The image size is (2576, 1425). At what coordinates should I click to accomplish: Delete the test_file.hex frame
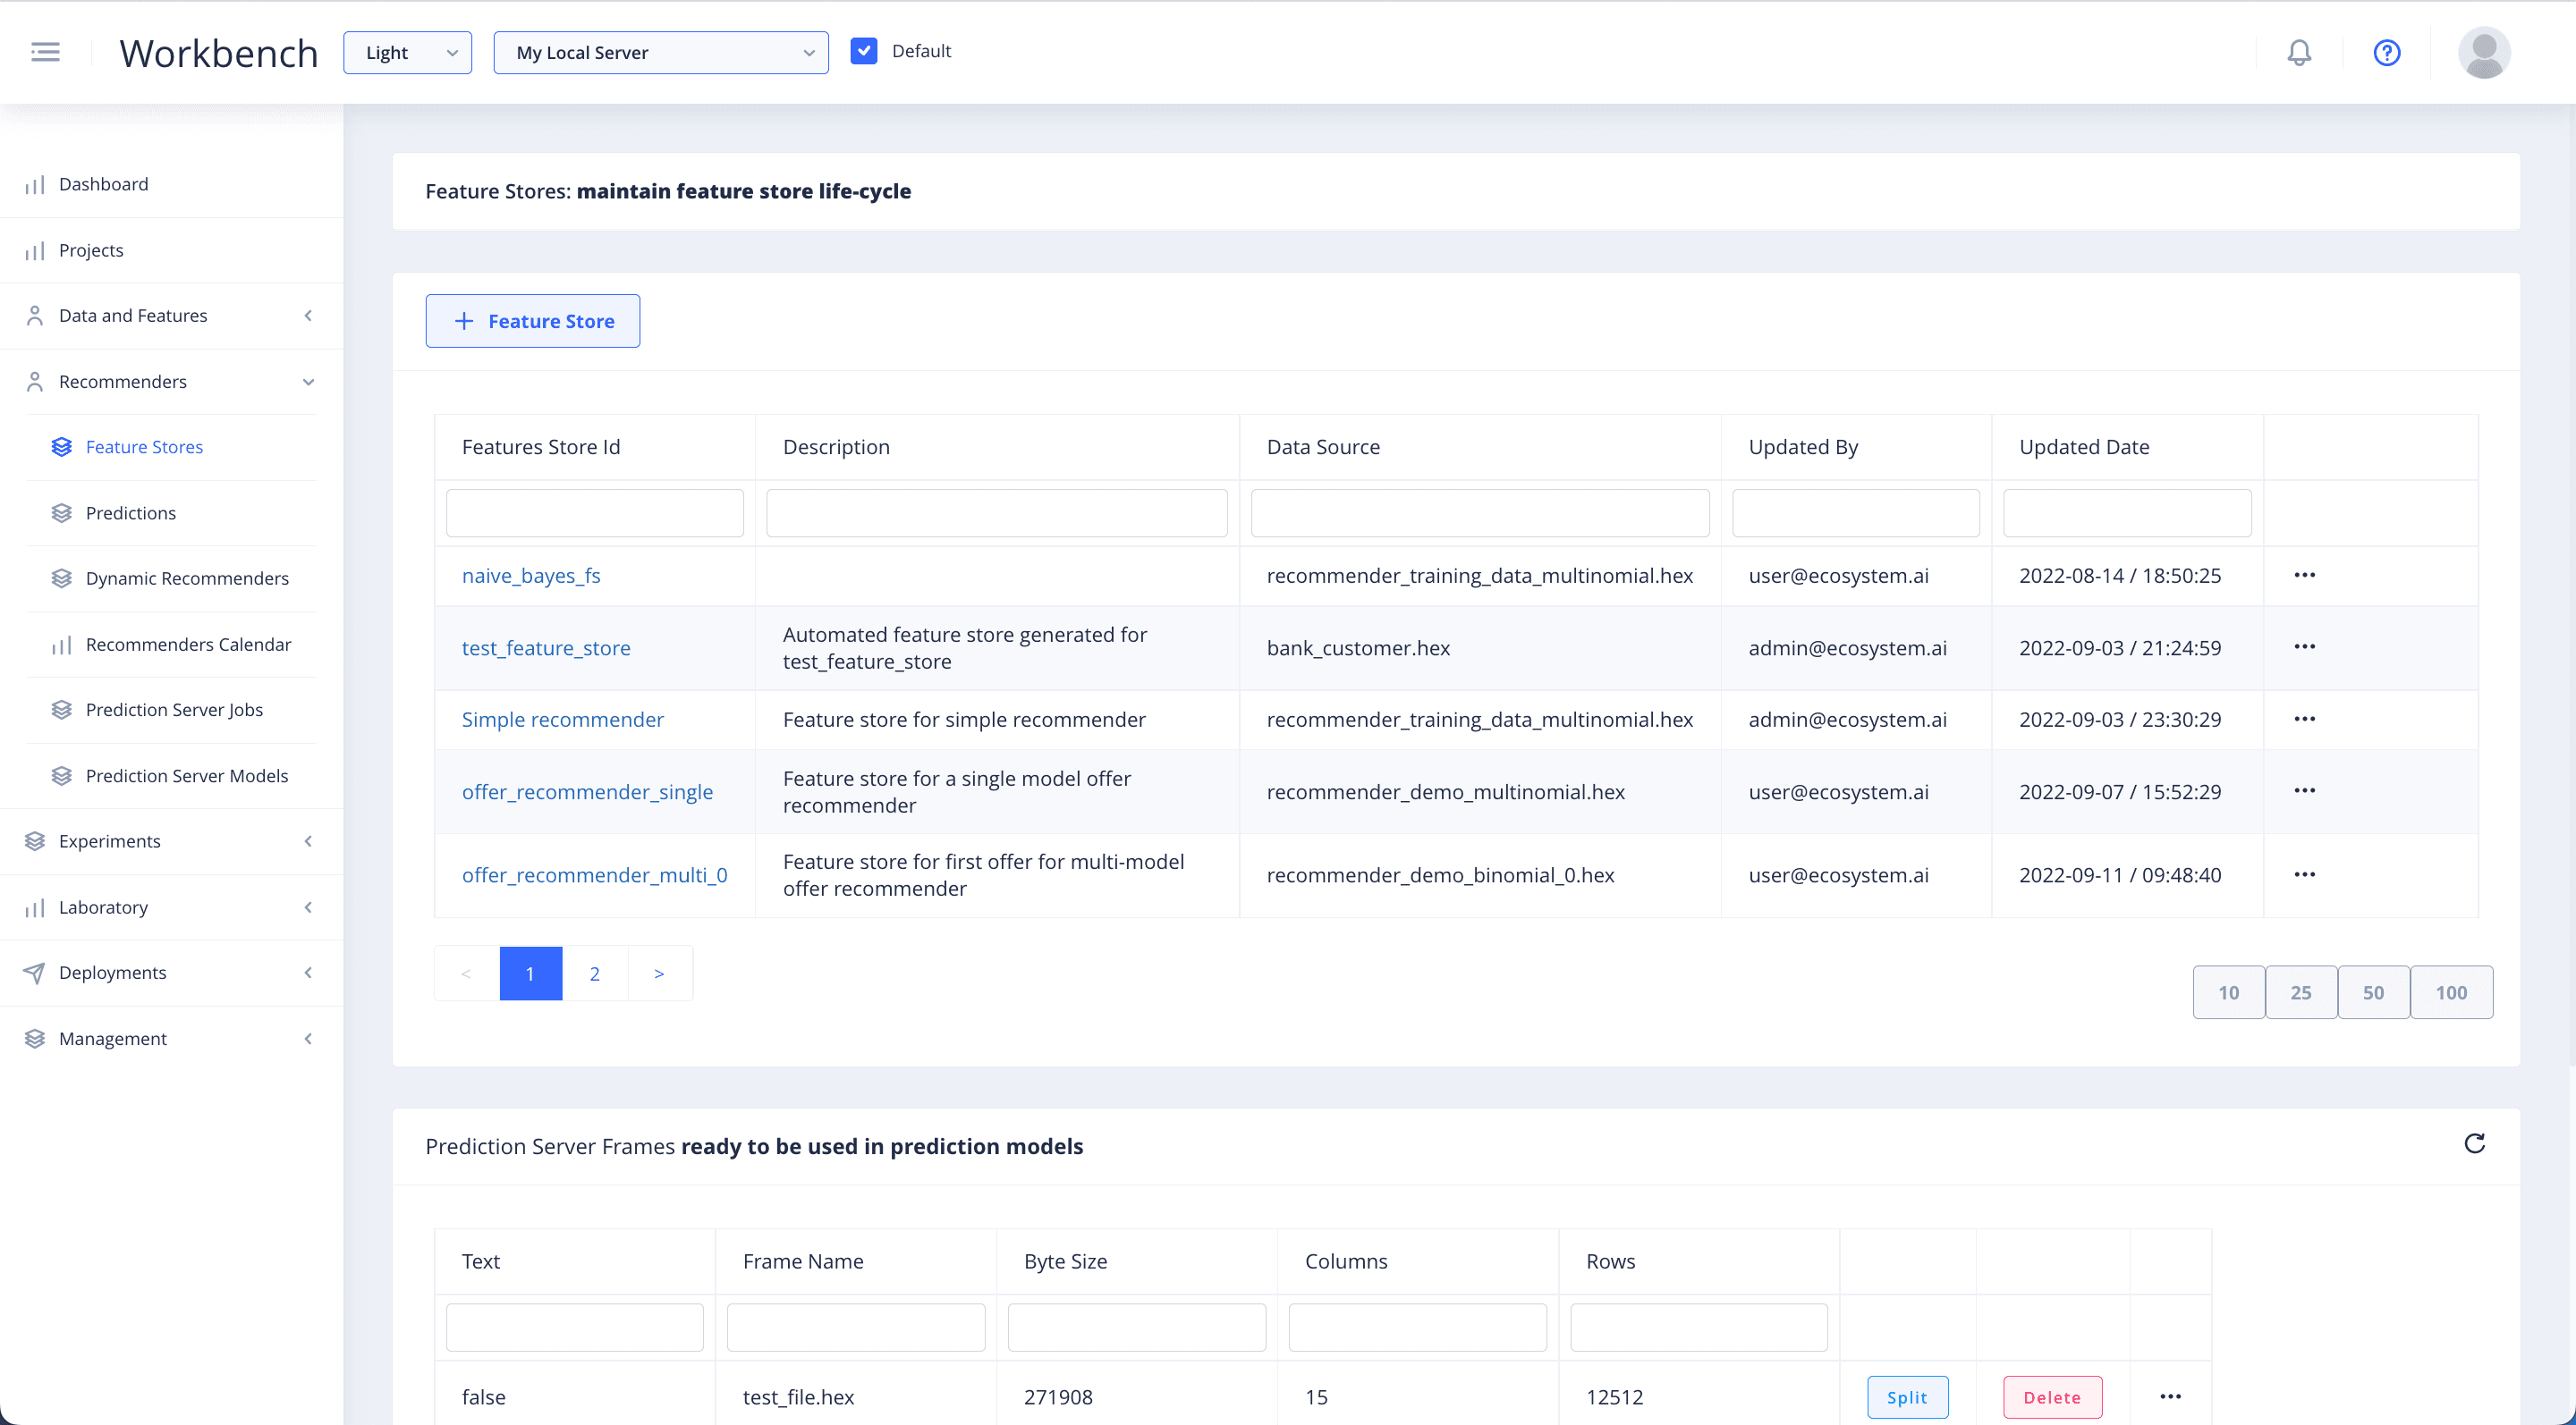[x=2051, y=1395]
